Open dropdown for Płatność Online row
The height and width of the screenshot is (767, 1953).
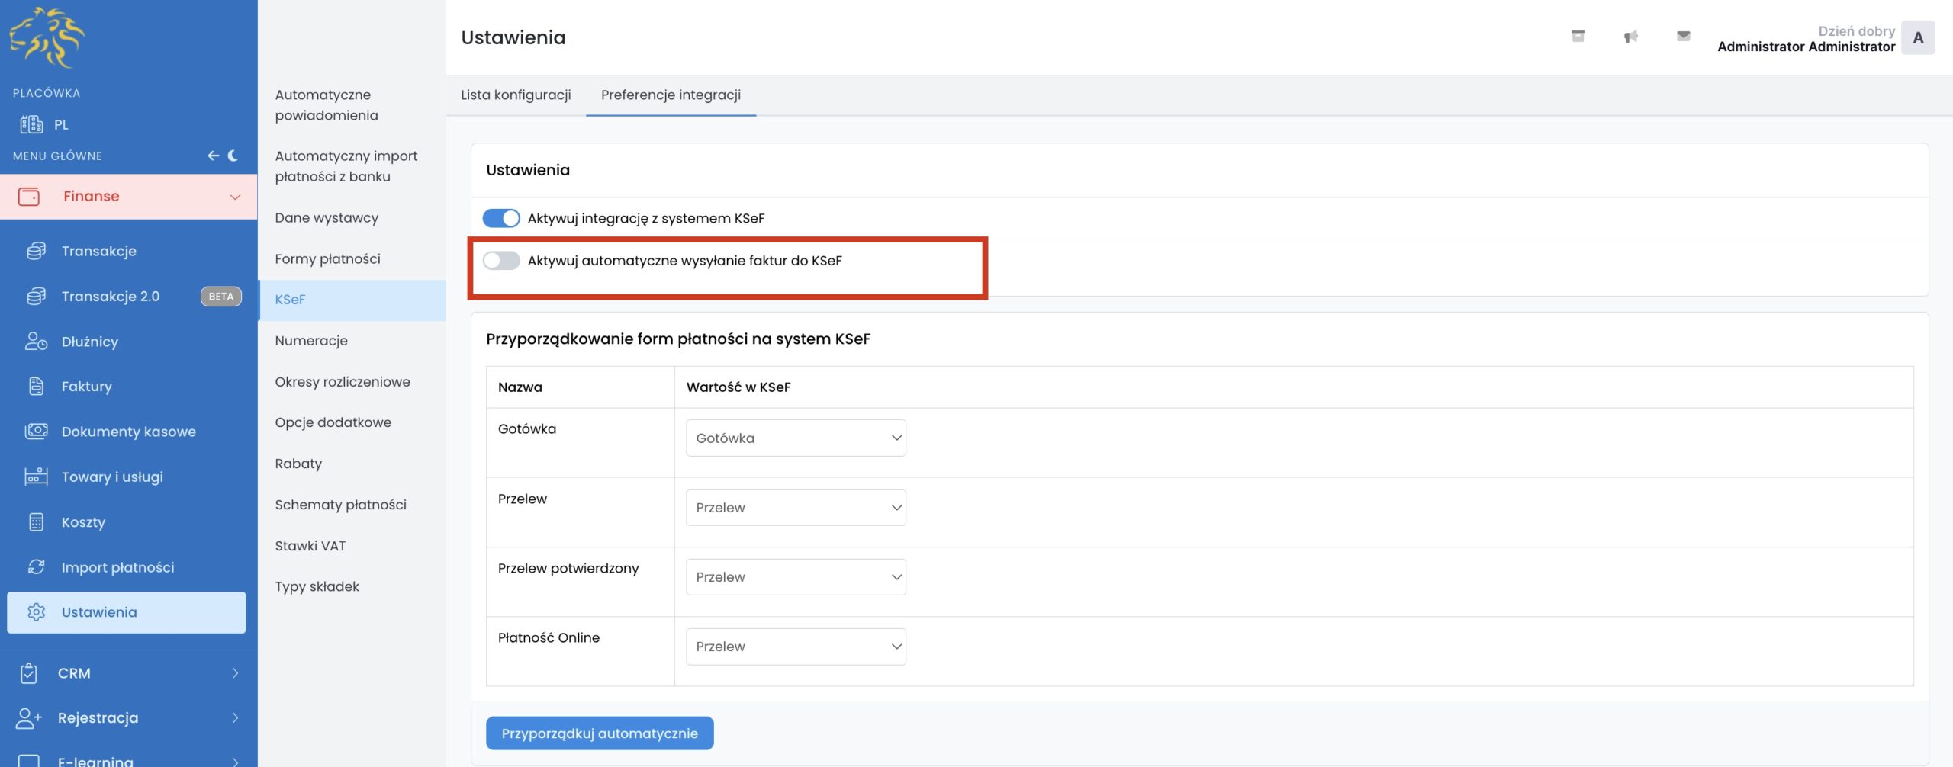(x=795, y=647)
